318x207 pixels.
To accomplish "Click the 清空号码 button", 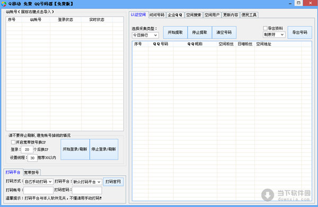I will [x=224, y=32].
